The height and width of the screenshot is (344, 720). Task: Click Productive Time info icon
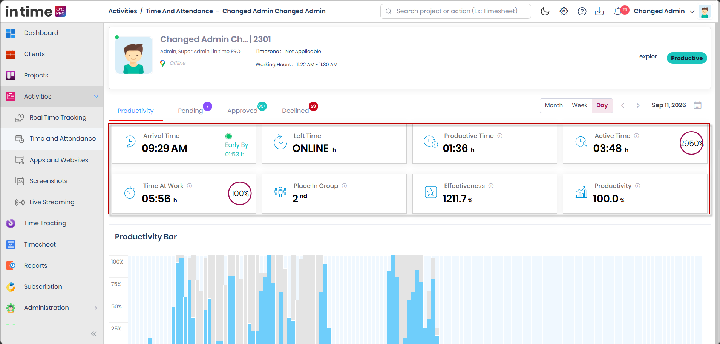500,136
